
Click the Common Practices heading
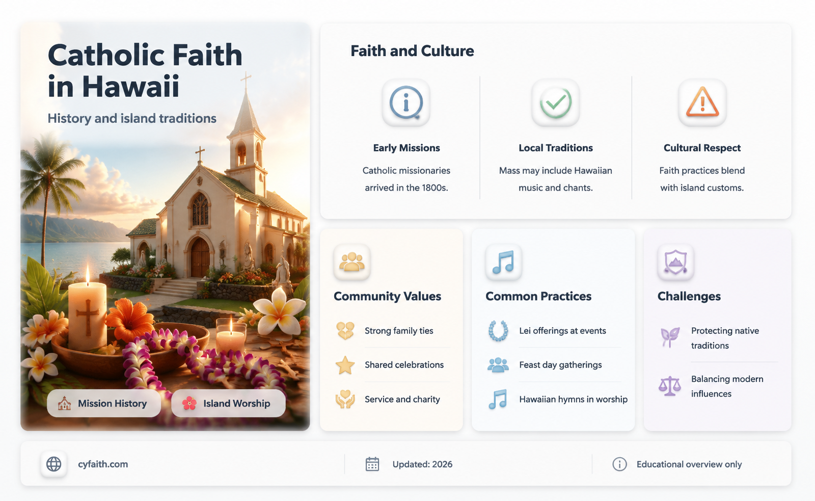538,296
